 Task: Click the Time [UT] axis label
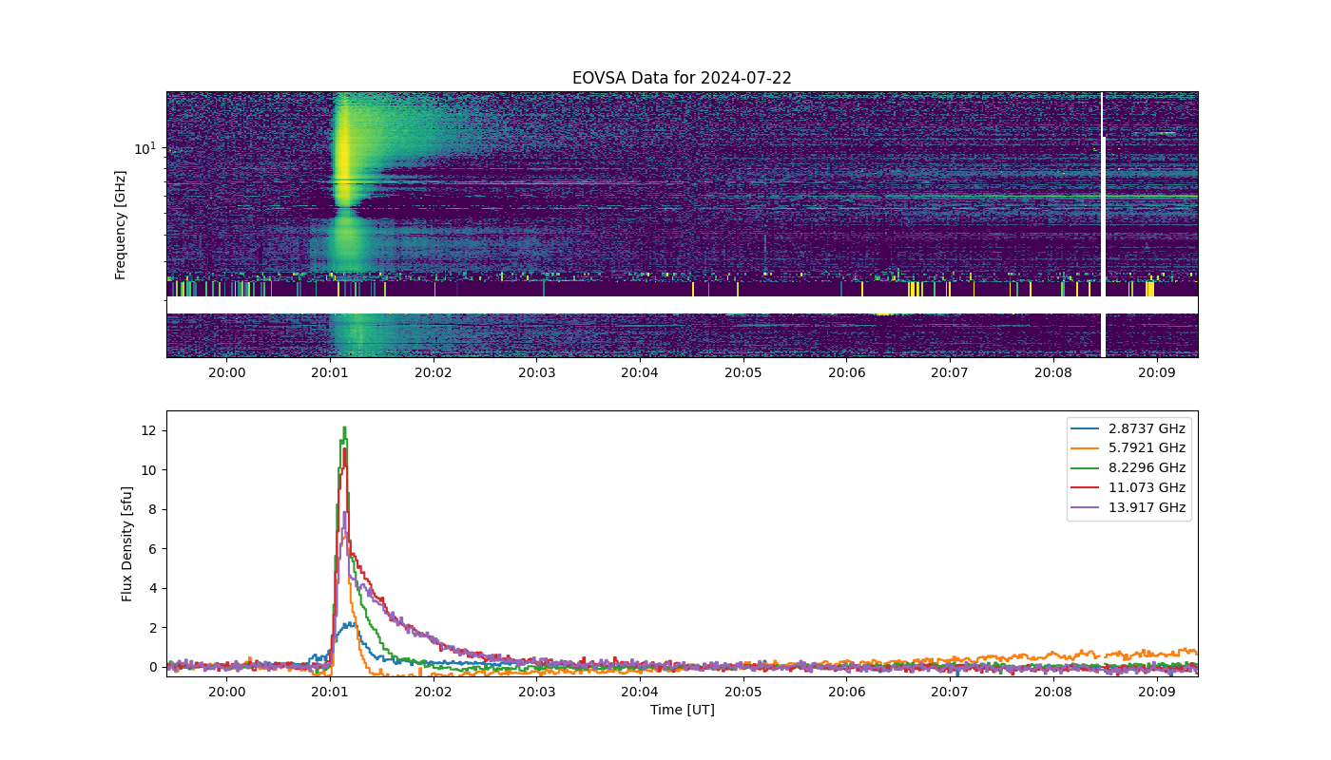pyautogui.click(x=682, y=710)
